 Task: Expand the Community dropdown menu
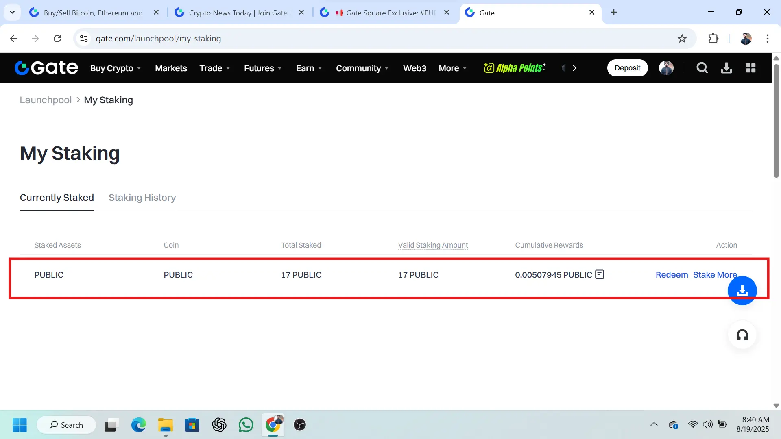click(362, 68)
